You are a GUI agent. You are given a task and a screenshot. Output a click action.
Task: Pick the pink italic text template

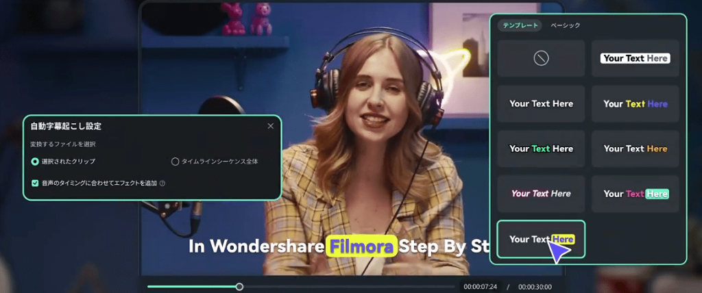click(542, 194)
